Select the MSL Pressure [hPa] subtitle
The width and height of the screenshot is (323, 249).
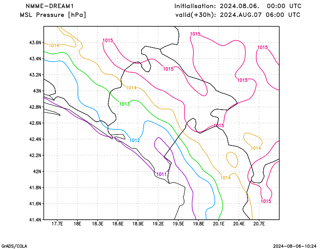coord(53,15)
